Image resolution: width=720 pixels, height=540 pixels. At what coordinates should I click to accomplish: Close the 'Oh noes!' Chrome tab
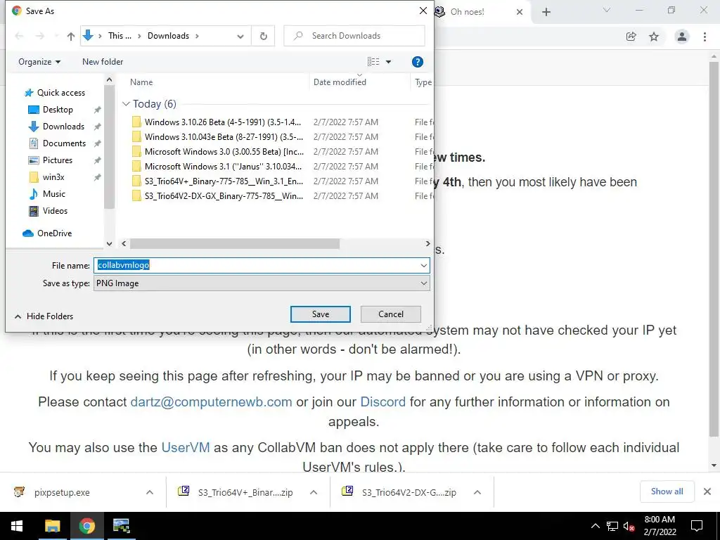click(520, 12)
